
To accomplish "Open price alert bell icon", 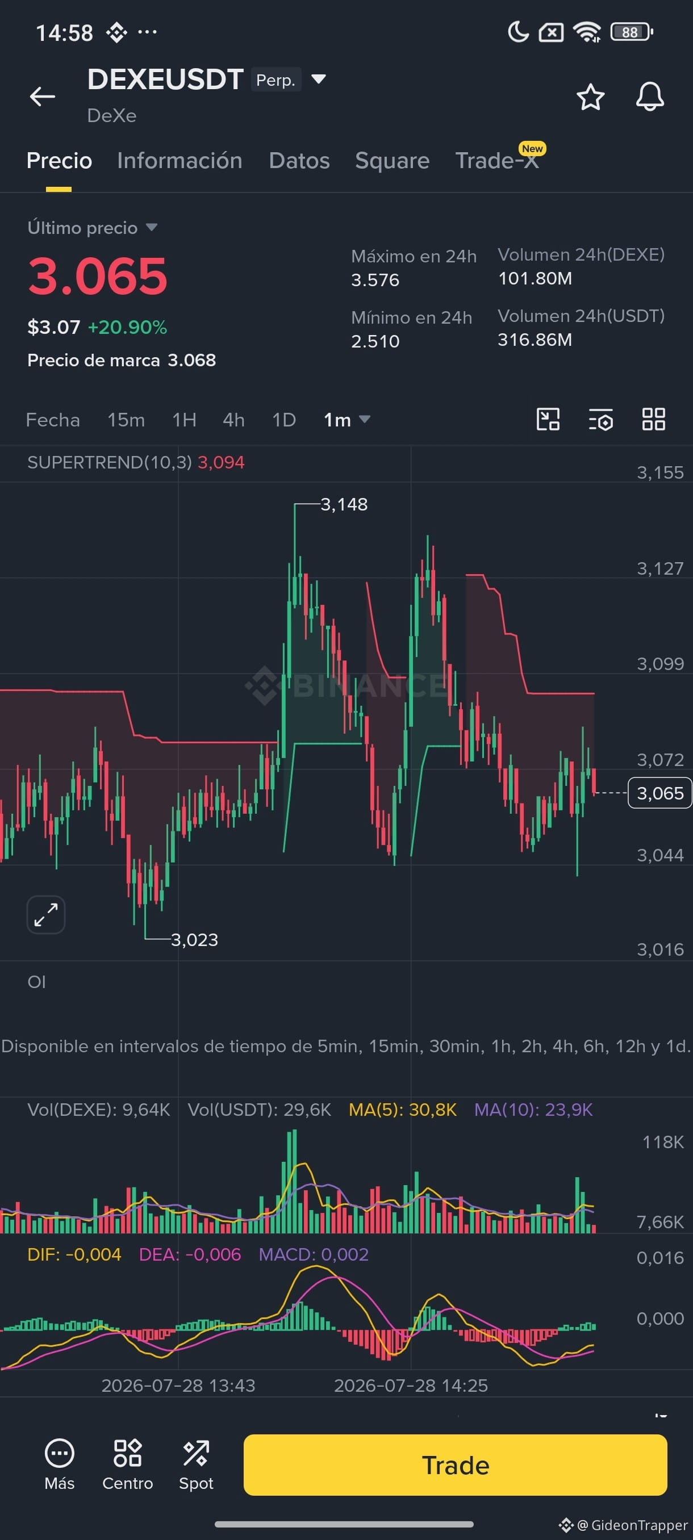I will click(650, 97).
